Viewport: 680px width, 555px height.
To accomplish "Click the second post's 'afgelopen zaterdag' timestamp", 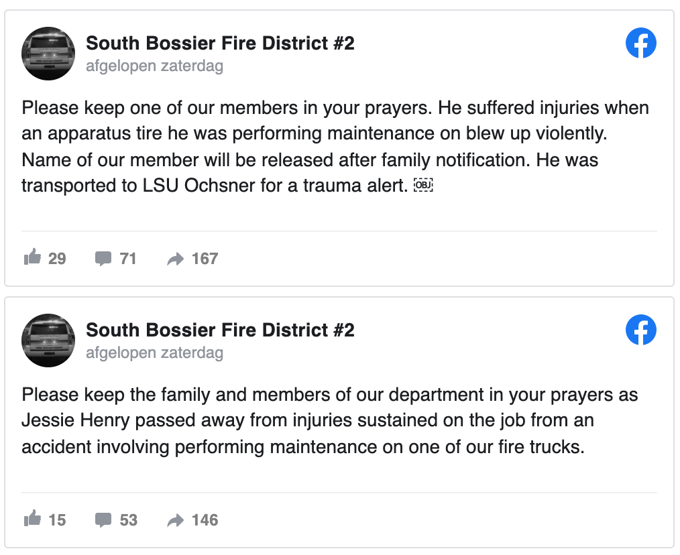I will click(154, 353).
